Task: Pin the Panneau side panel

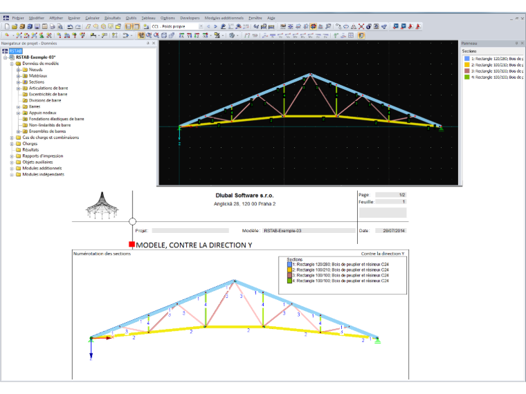Action: [x=516, y=44]
